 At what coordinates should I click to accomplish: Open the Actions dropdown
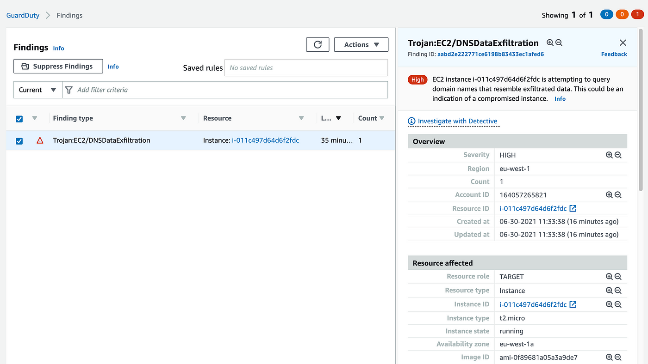coord(361,44)
